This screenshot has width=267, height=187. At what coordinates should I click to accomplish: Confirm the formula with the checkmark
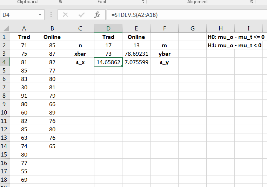[81, 15]
